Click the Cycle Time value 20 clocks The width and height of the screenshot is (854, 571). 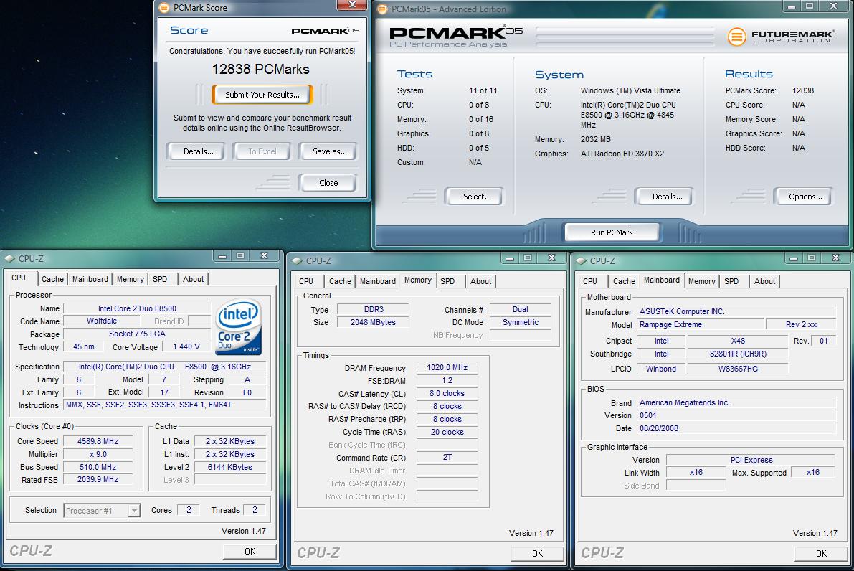(447, 432)
